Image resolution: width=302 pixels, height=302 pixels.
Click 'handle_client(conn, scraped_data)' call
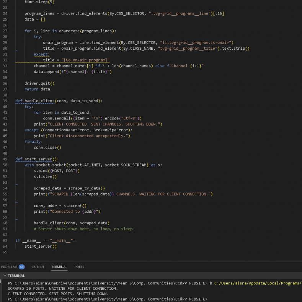[x=72, y=223]
